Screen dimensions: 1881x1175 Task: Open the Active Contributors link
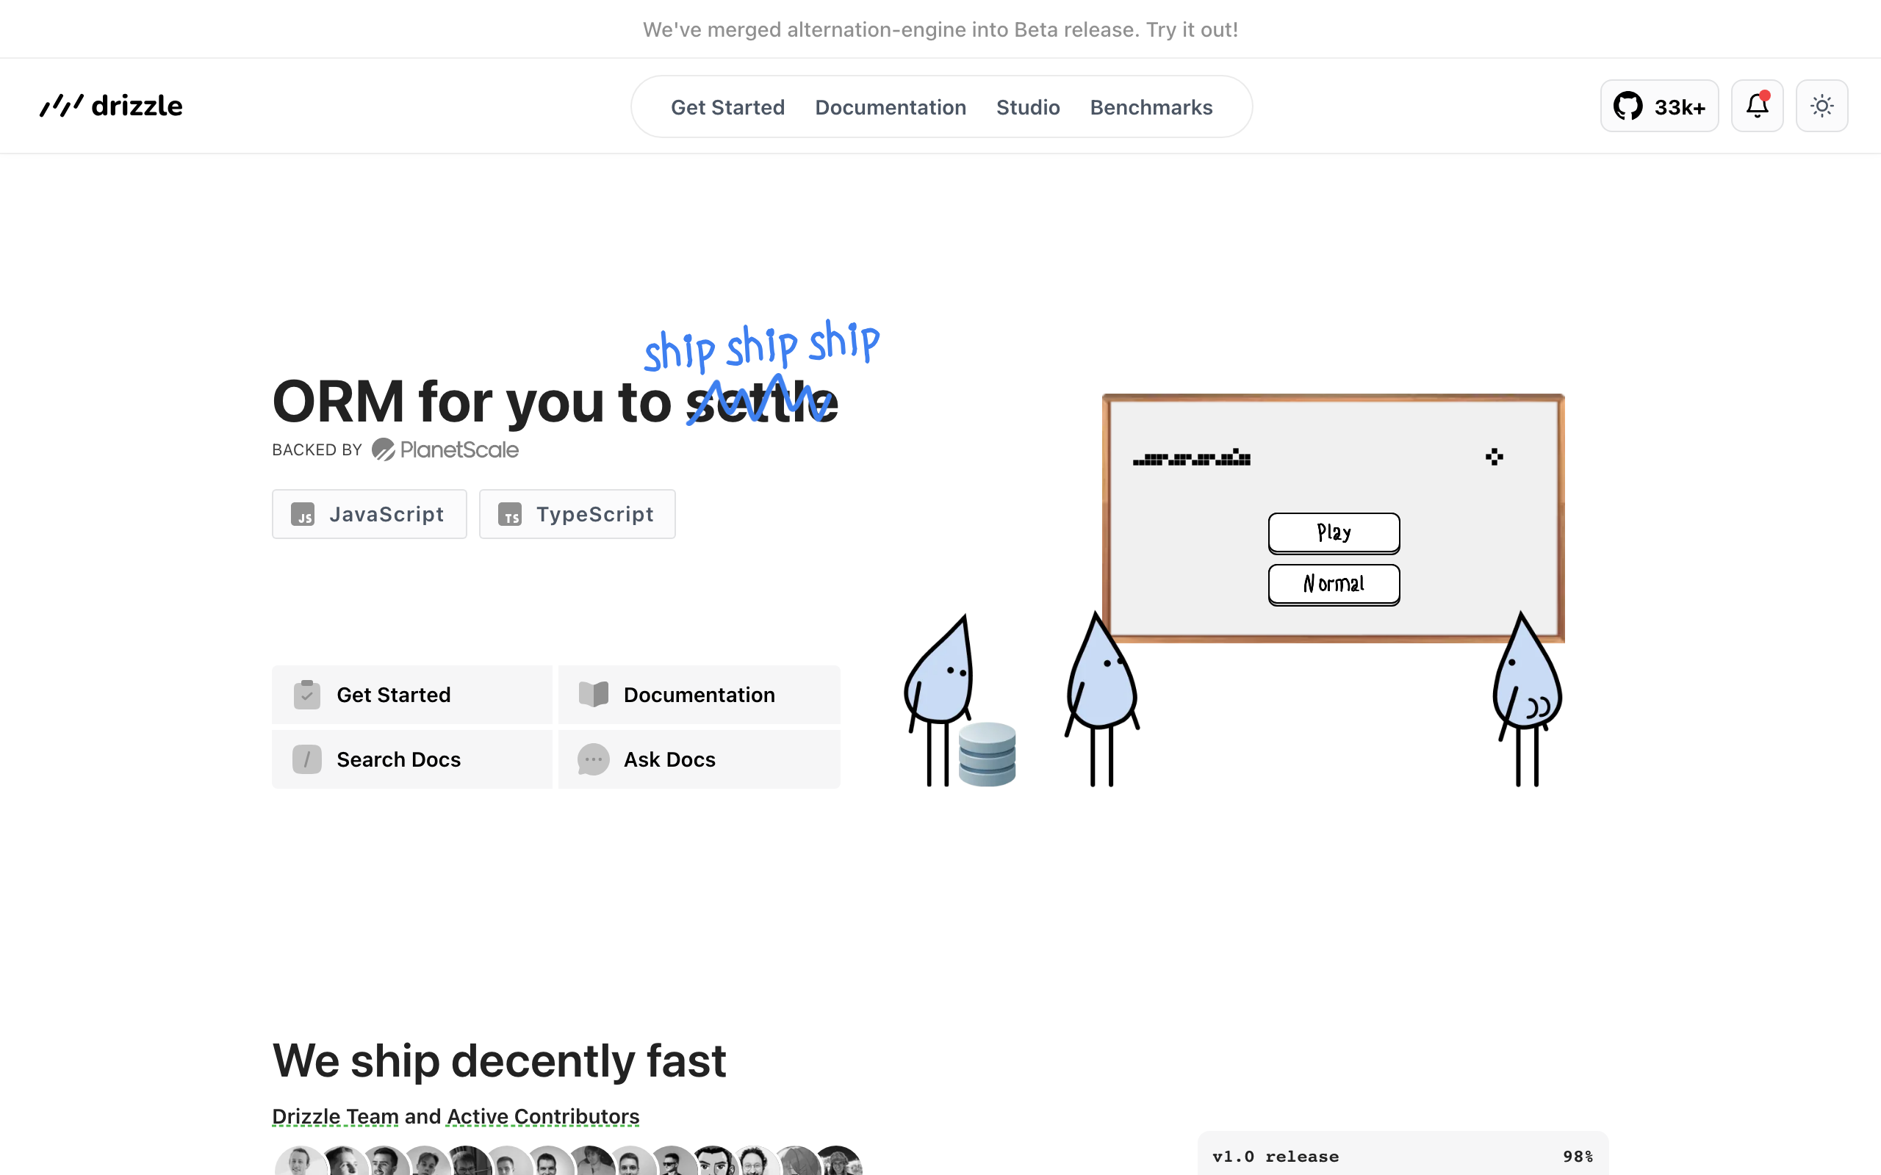point(542,1116)
